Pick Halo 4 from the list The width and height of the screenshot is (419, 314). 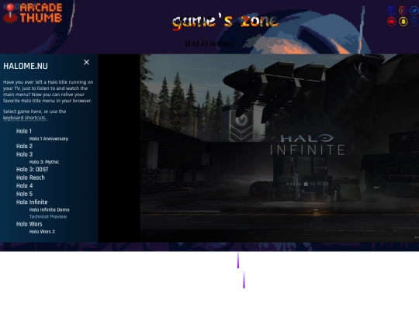pos(24,185)
